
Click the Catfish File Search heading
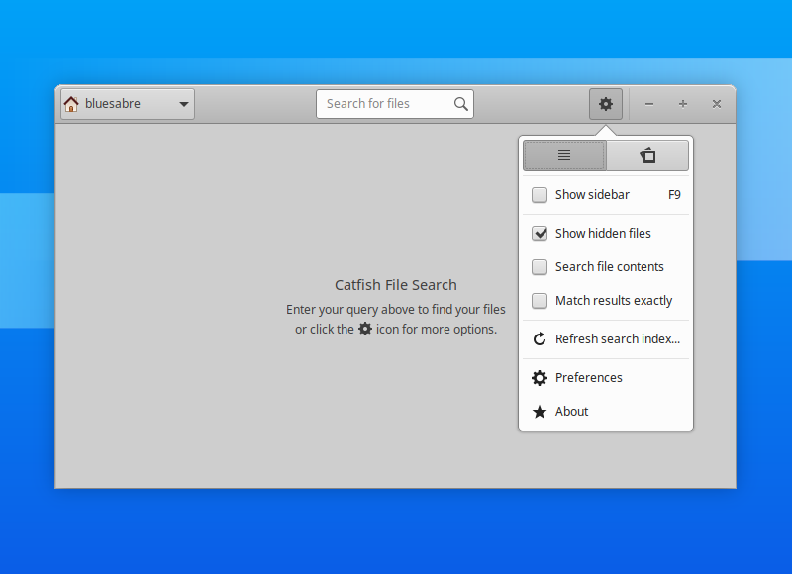[x=395, y=284]
